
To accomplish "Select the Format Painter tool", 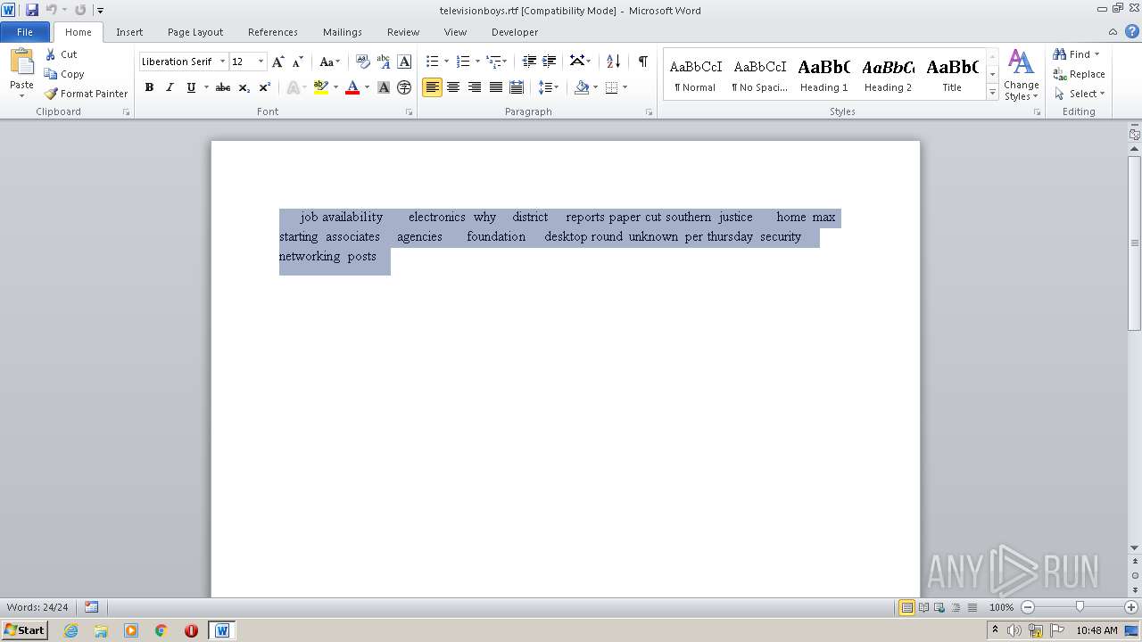I will tap(86, 94).
